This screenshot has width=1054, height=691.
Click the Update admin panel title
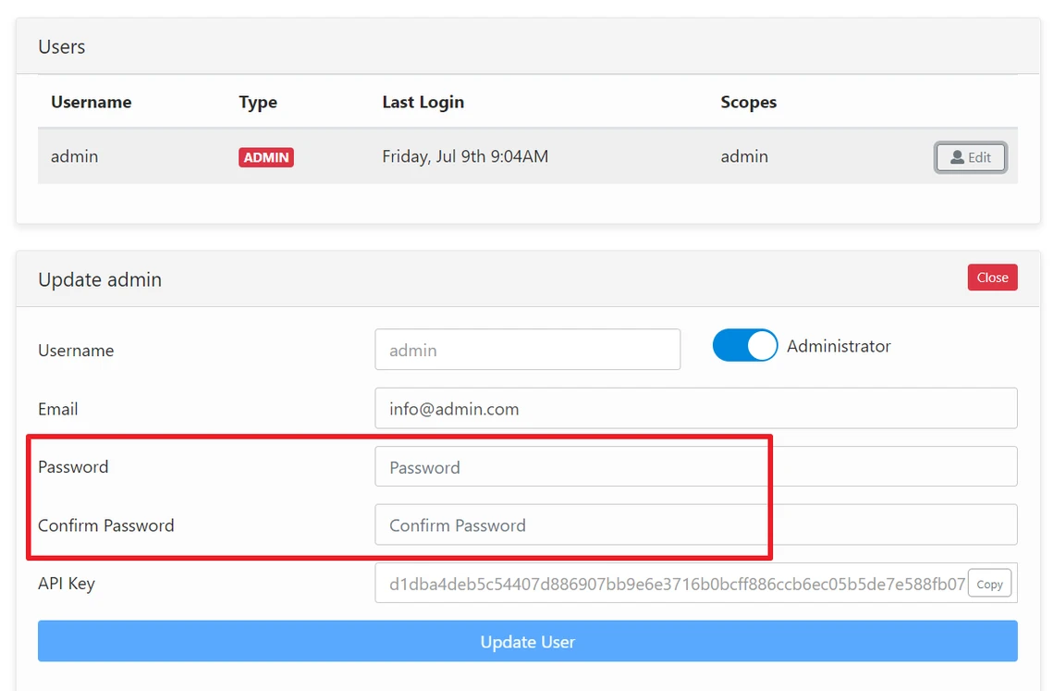tap(100, 280)
